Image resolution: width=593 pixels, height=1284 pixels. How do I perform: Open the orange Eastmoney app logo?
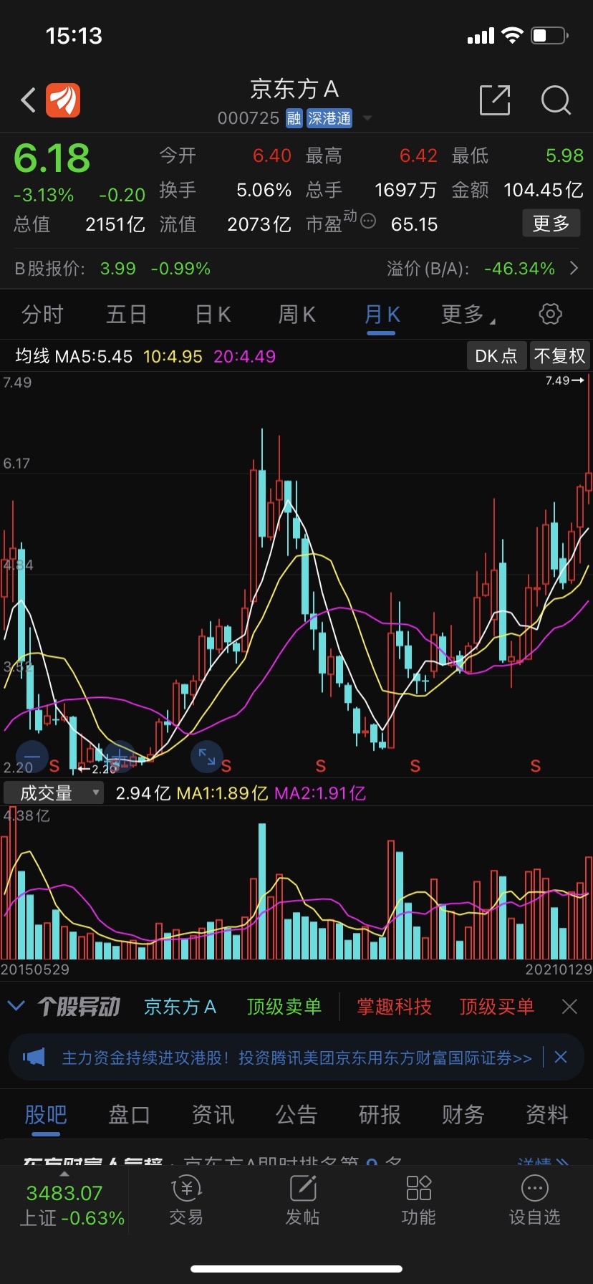click(x=63, y=100)
